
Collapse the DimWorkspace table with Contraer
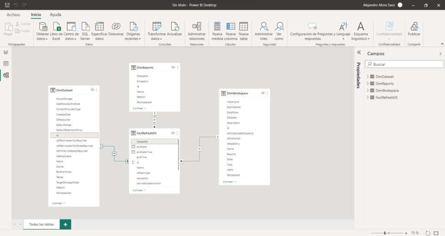[x=230, y=182]
